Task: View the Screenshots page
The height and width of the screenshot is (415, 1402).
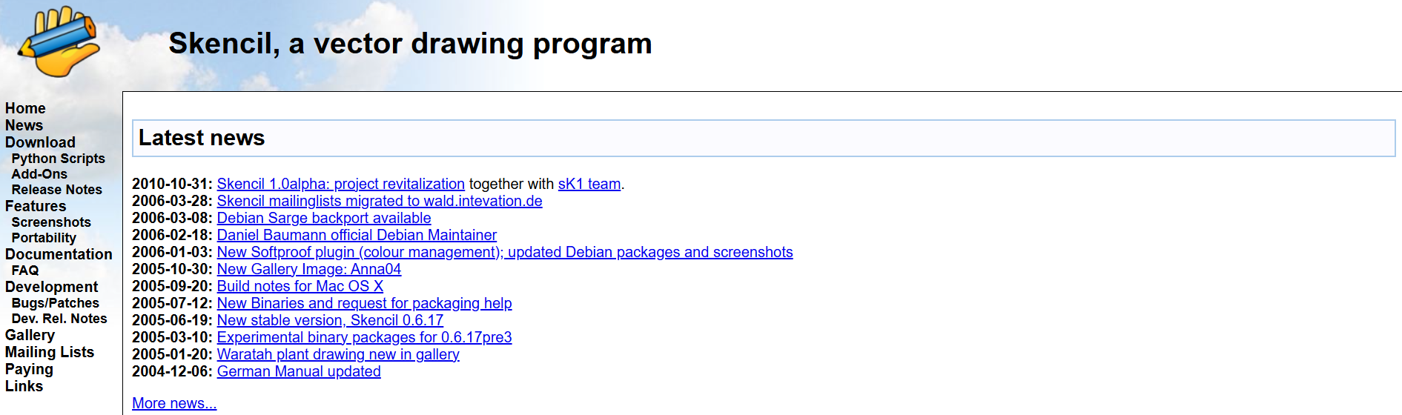Action: coord(51,222)
